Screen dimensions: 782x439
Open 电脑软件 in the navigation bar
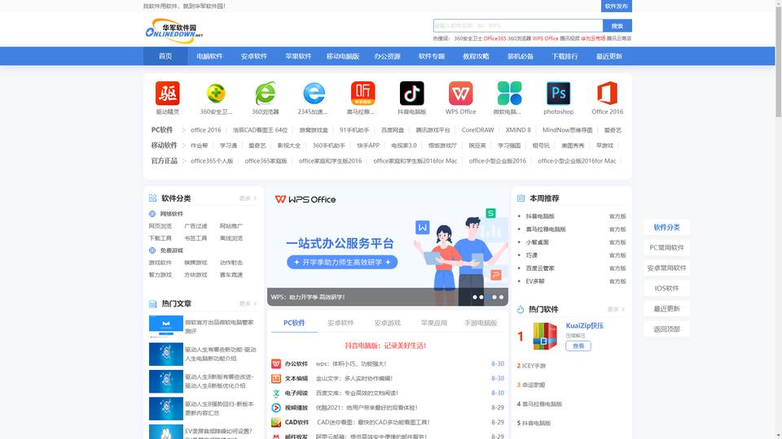coord(209,56)
